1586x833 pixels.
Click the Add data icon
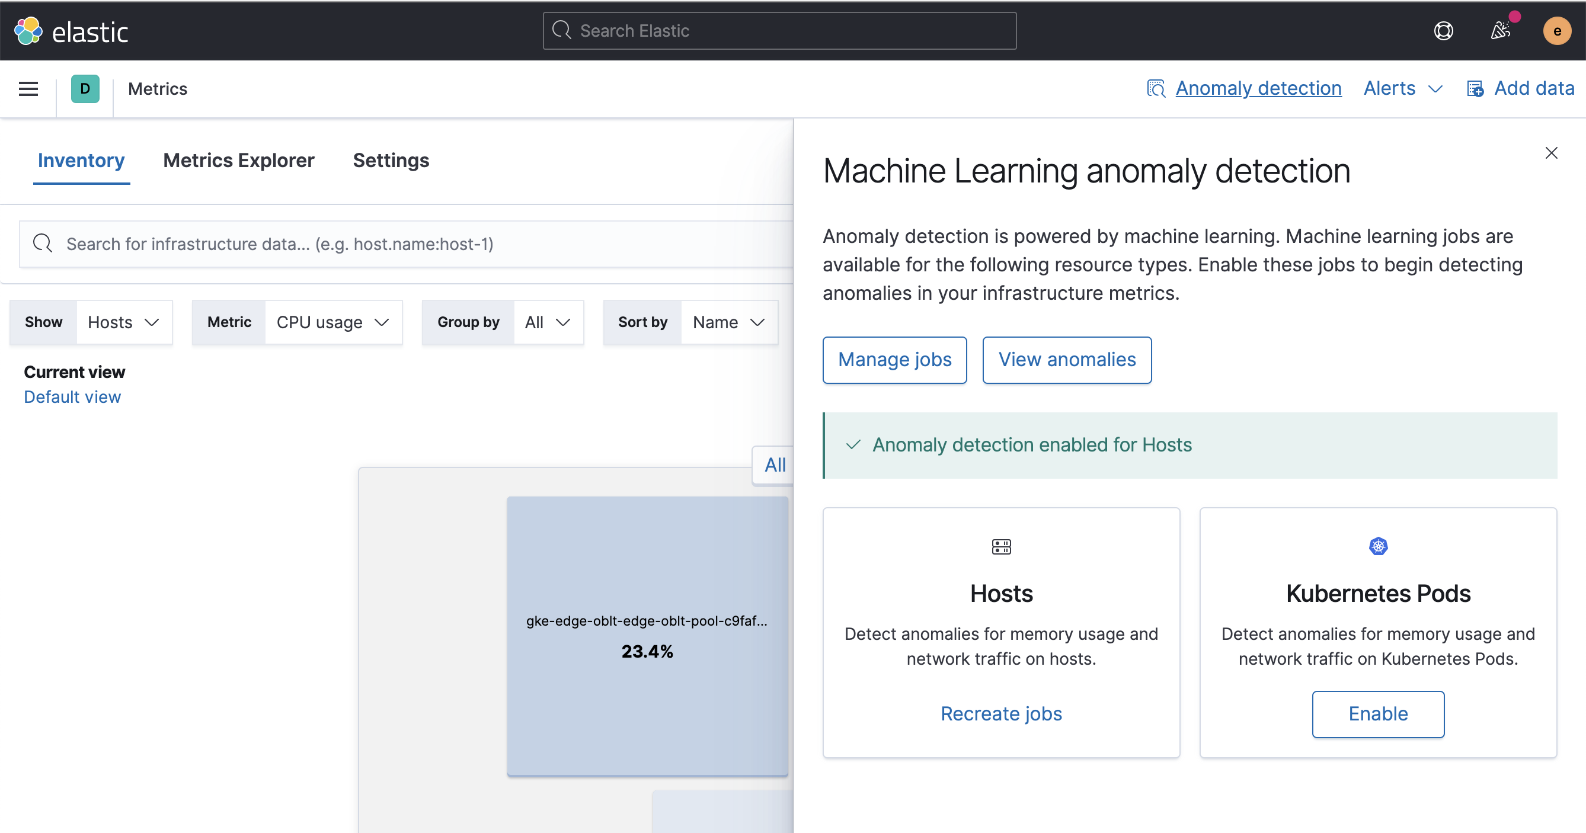[1475, 88]
